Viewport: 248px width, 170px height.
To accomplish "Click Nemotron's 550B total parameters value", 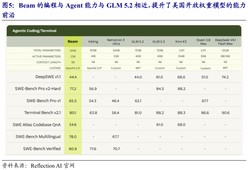I will (x=116, y=50).
